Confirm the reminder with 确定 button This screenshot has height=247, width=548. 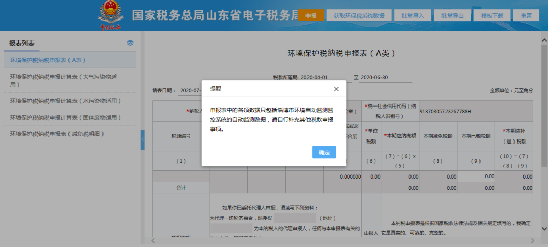coord(324,152)
